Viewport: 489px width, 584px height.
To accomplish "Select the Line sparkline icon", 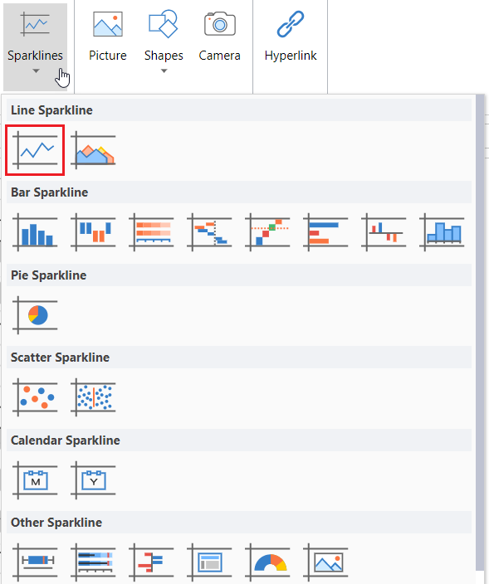I will click(35, 150).
